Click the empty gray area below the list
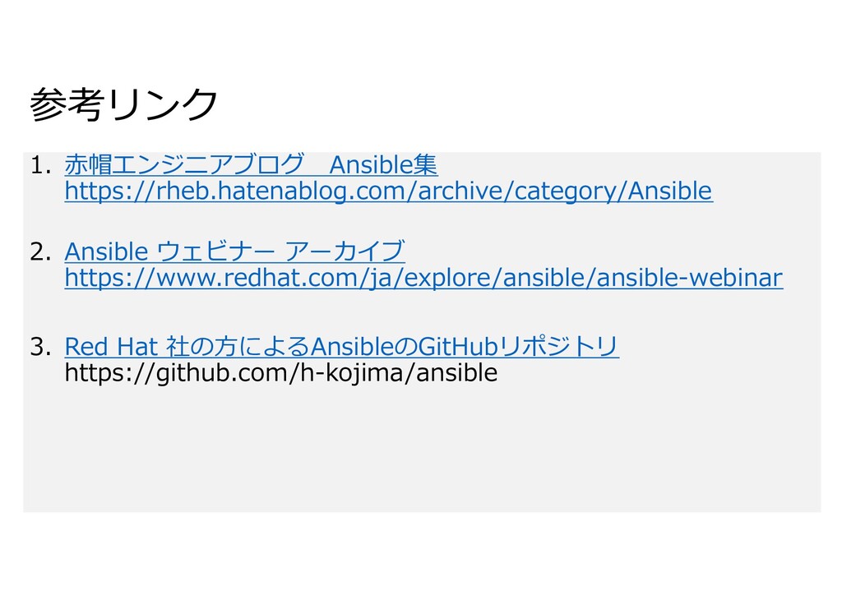This screenshot has height=595, width=842. (x=422, y=450)
